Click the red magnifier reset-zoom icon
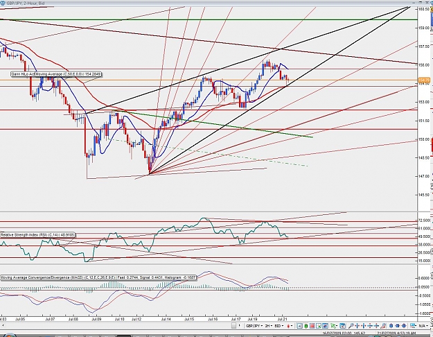The height and width of the screenshot is (337, 433). point(383,326)
